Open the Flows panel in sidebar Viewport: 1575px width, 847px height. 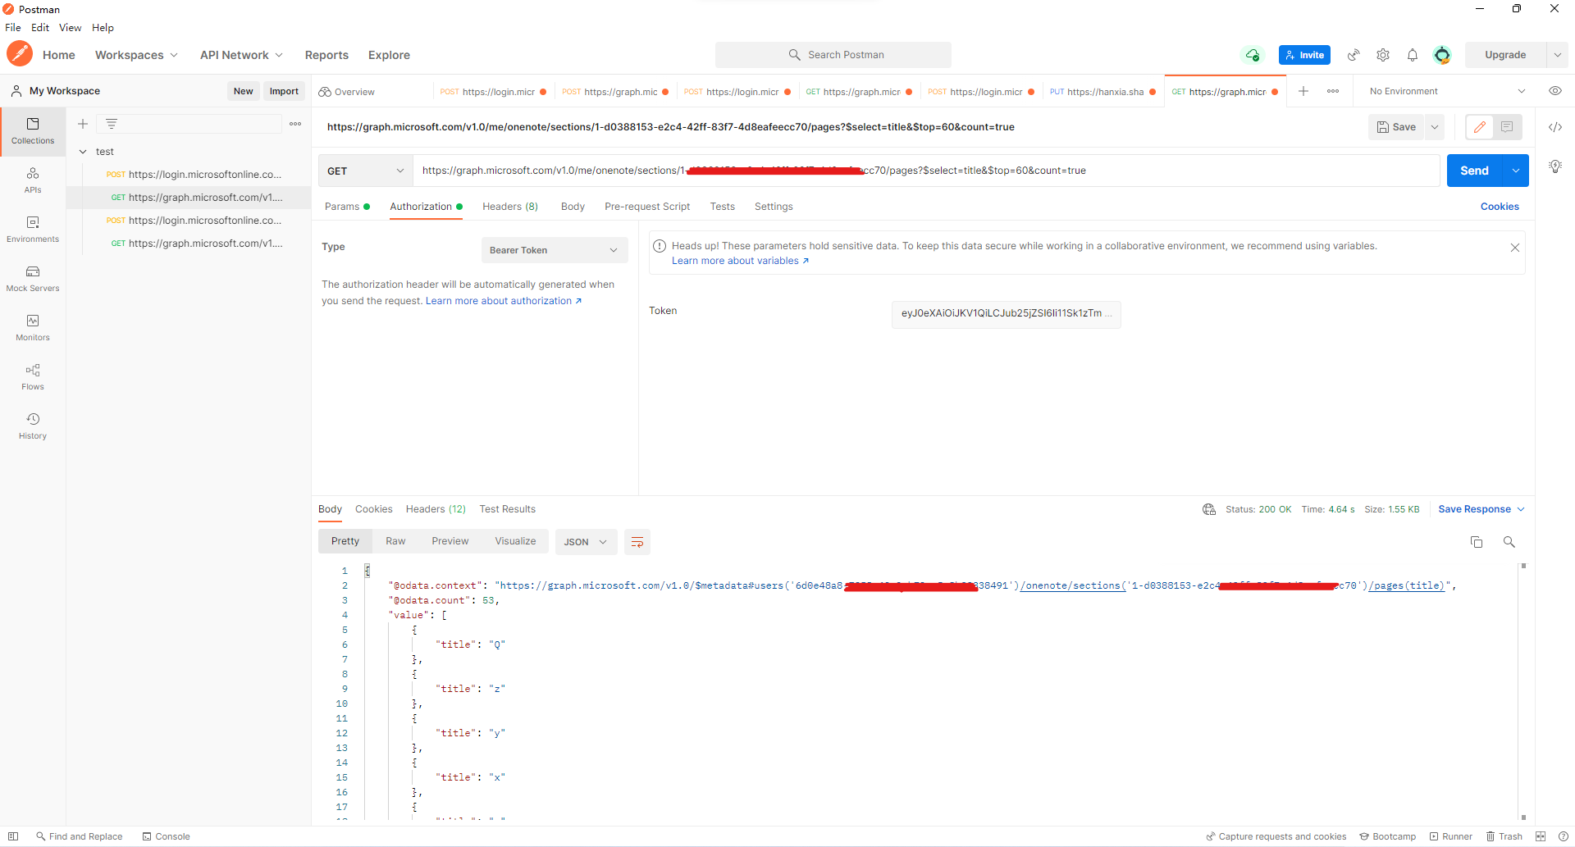tap(32, 376)
